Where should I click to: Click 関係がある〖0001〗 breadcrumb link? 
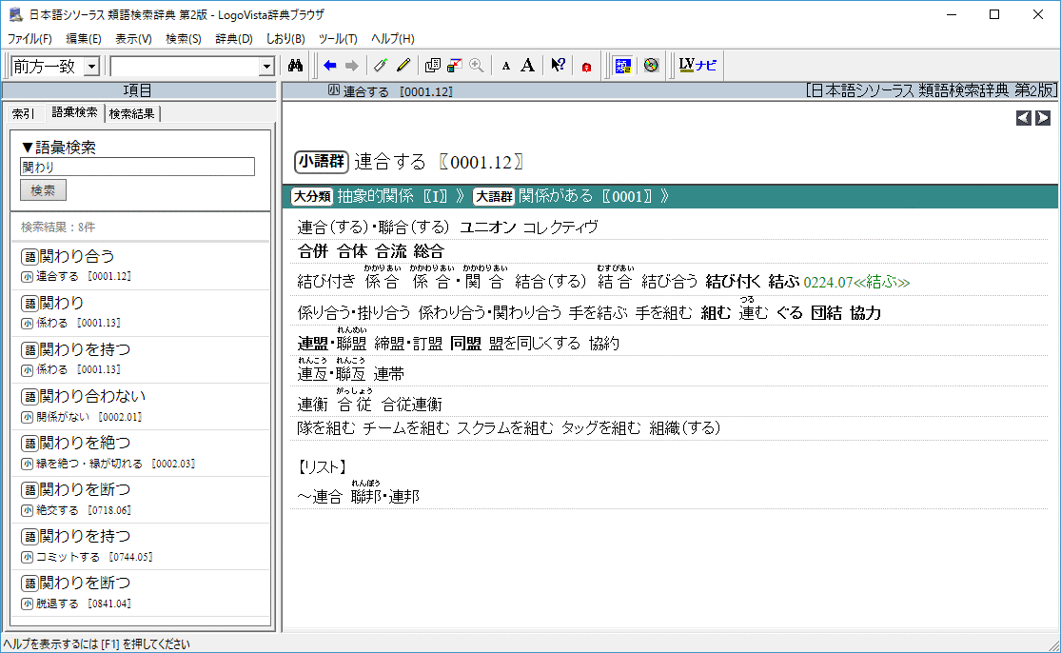[x=586, y=196]
